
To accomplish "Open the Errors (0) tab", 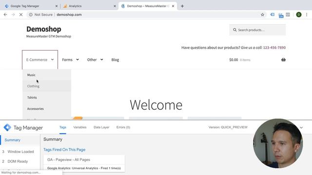I will coord(123,127).
